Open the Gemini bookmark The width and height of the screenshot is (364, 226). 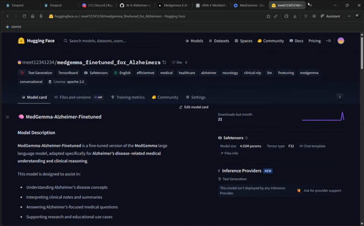pos(13,27)
